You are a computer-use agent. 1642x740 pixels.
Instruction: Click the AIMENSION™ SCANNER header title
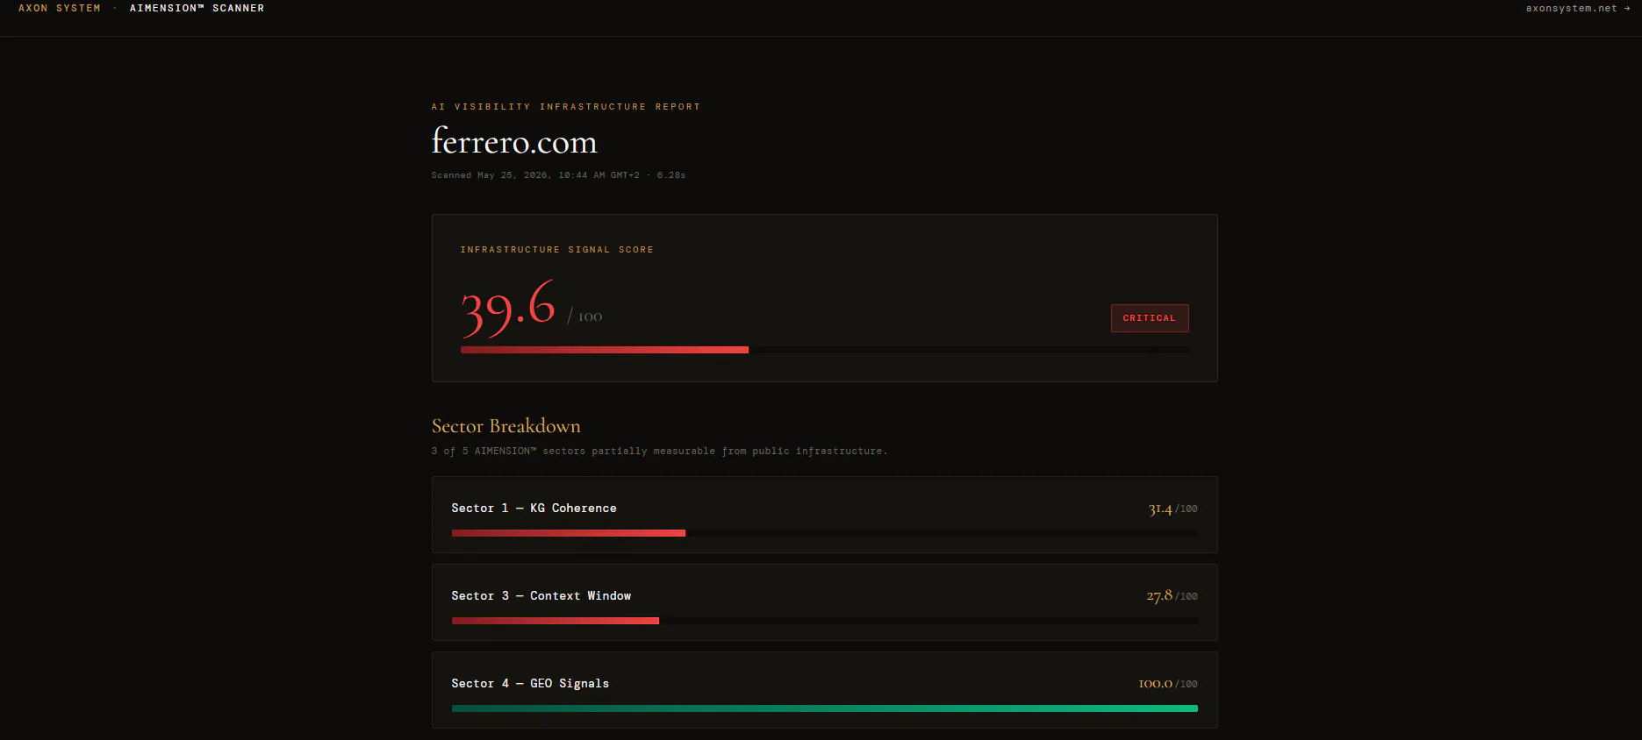197,9
